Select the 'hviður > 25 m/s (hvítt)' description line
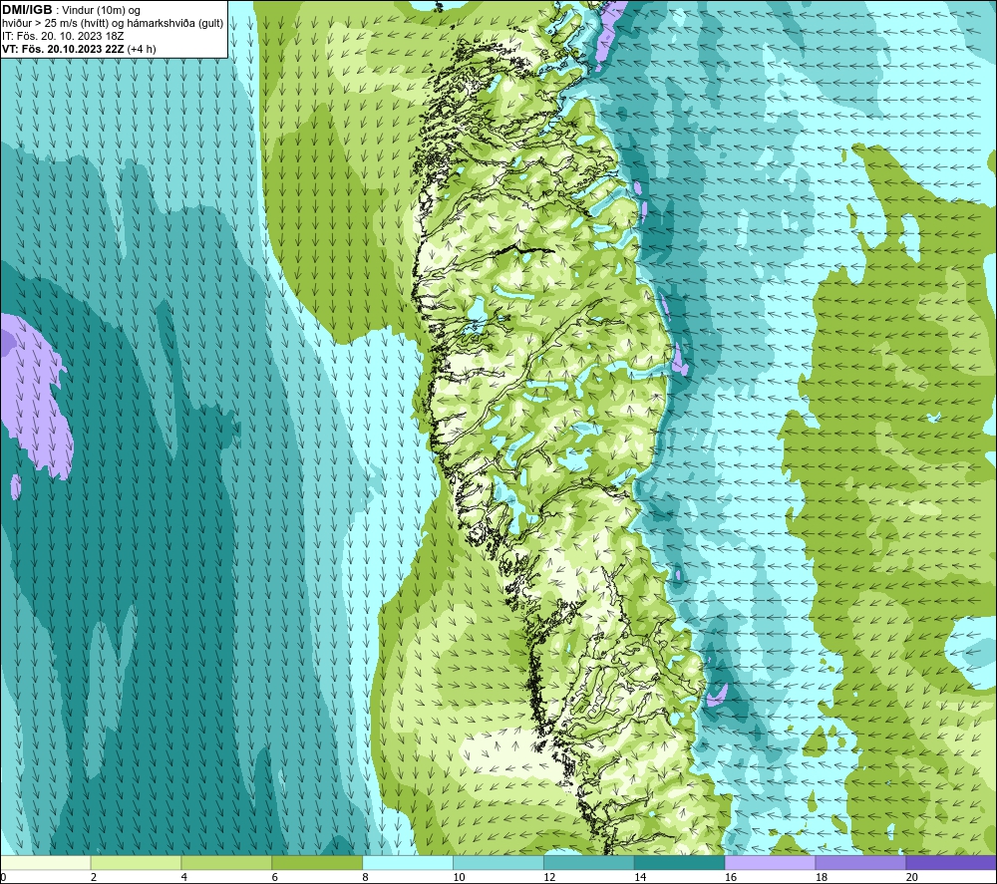This screenshot has height=884, width=997. 113,24
